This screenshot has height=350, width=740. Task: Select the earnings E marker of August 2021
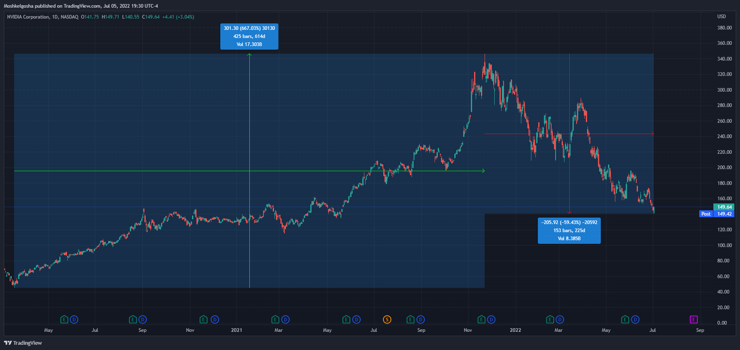click(410, 320)
